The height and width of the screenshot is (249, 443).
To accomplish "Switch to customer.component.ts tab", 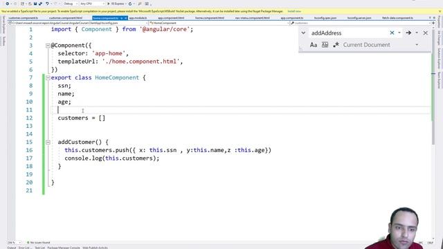I will (23, 18).
